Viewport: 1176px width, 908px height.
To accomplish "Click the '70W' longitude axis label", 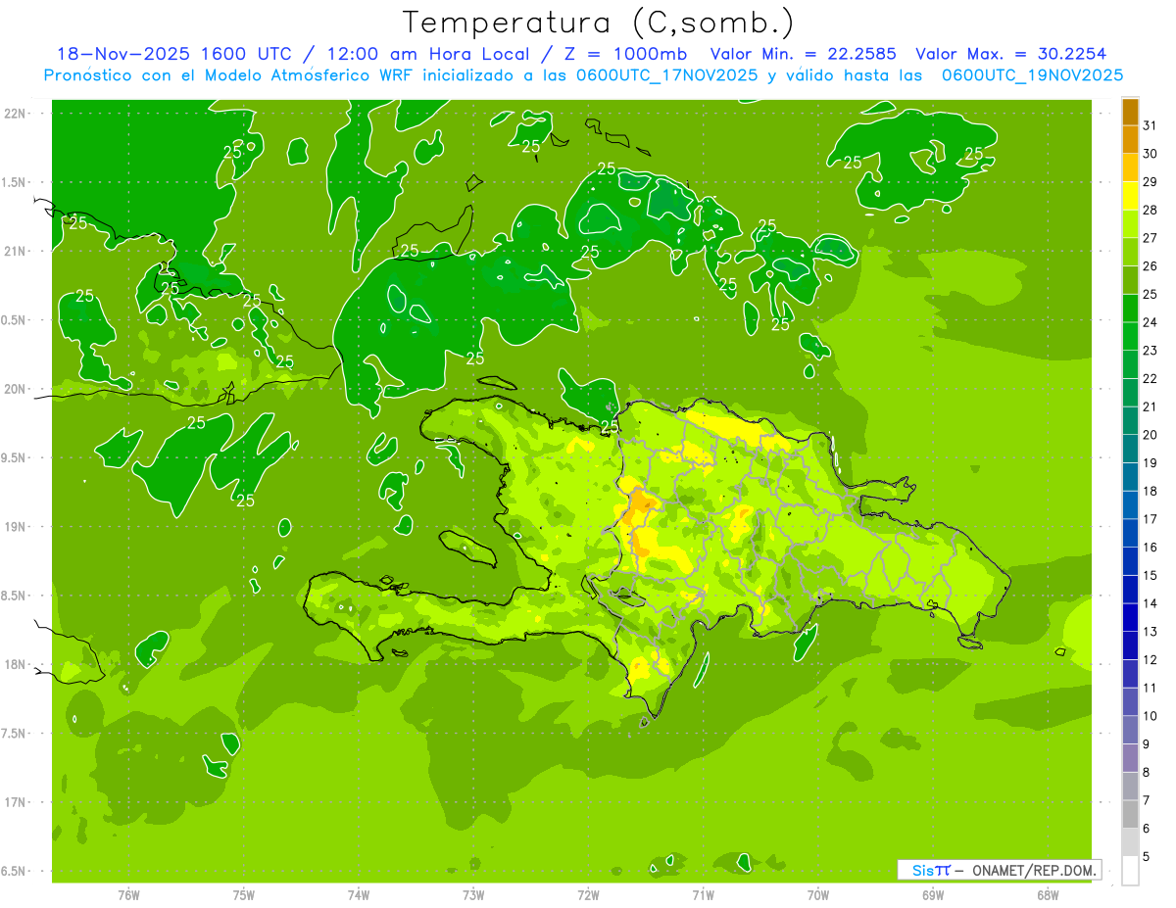I will [x=818, y=894].
